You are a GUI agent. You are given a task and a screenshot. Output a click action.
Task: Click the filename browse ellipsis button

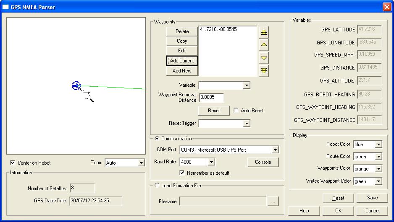(273, 202)
